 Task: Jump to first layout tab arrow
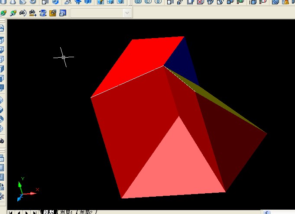pos(11,213)
